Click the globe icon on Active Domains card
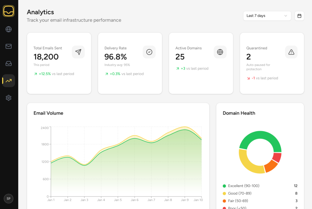312x209 pixels. point(220,52)
